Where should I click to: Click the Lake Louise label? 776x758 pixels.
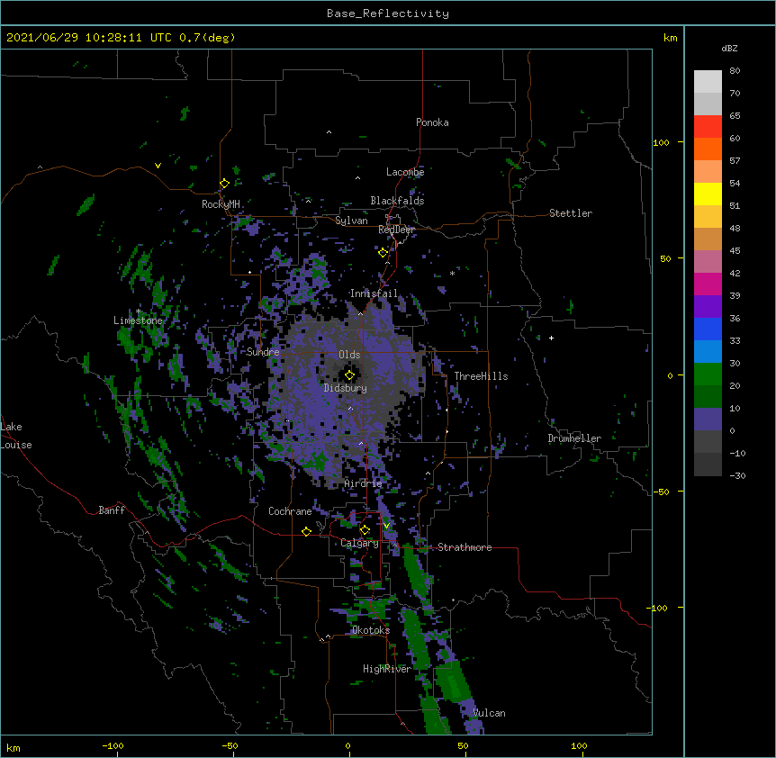click(x=16, y=436)
